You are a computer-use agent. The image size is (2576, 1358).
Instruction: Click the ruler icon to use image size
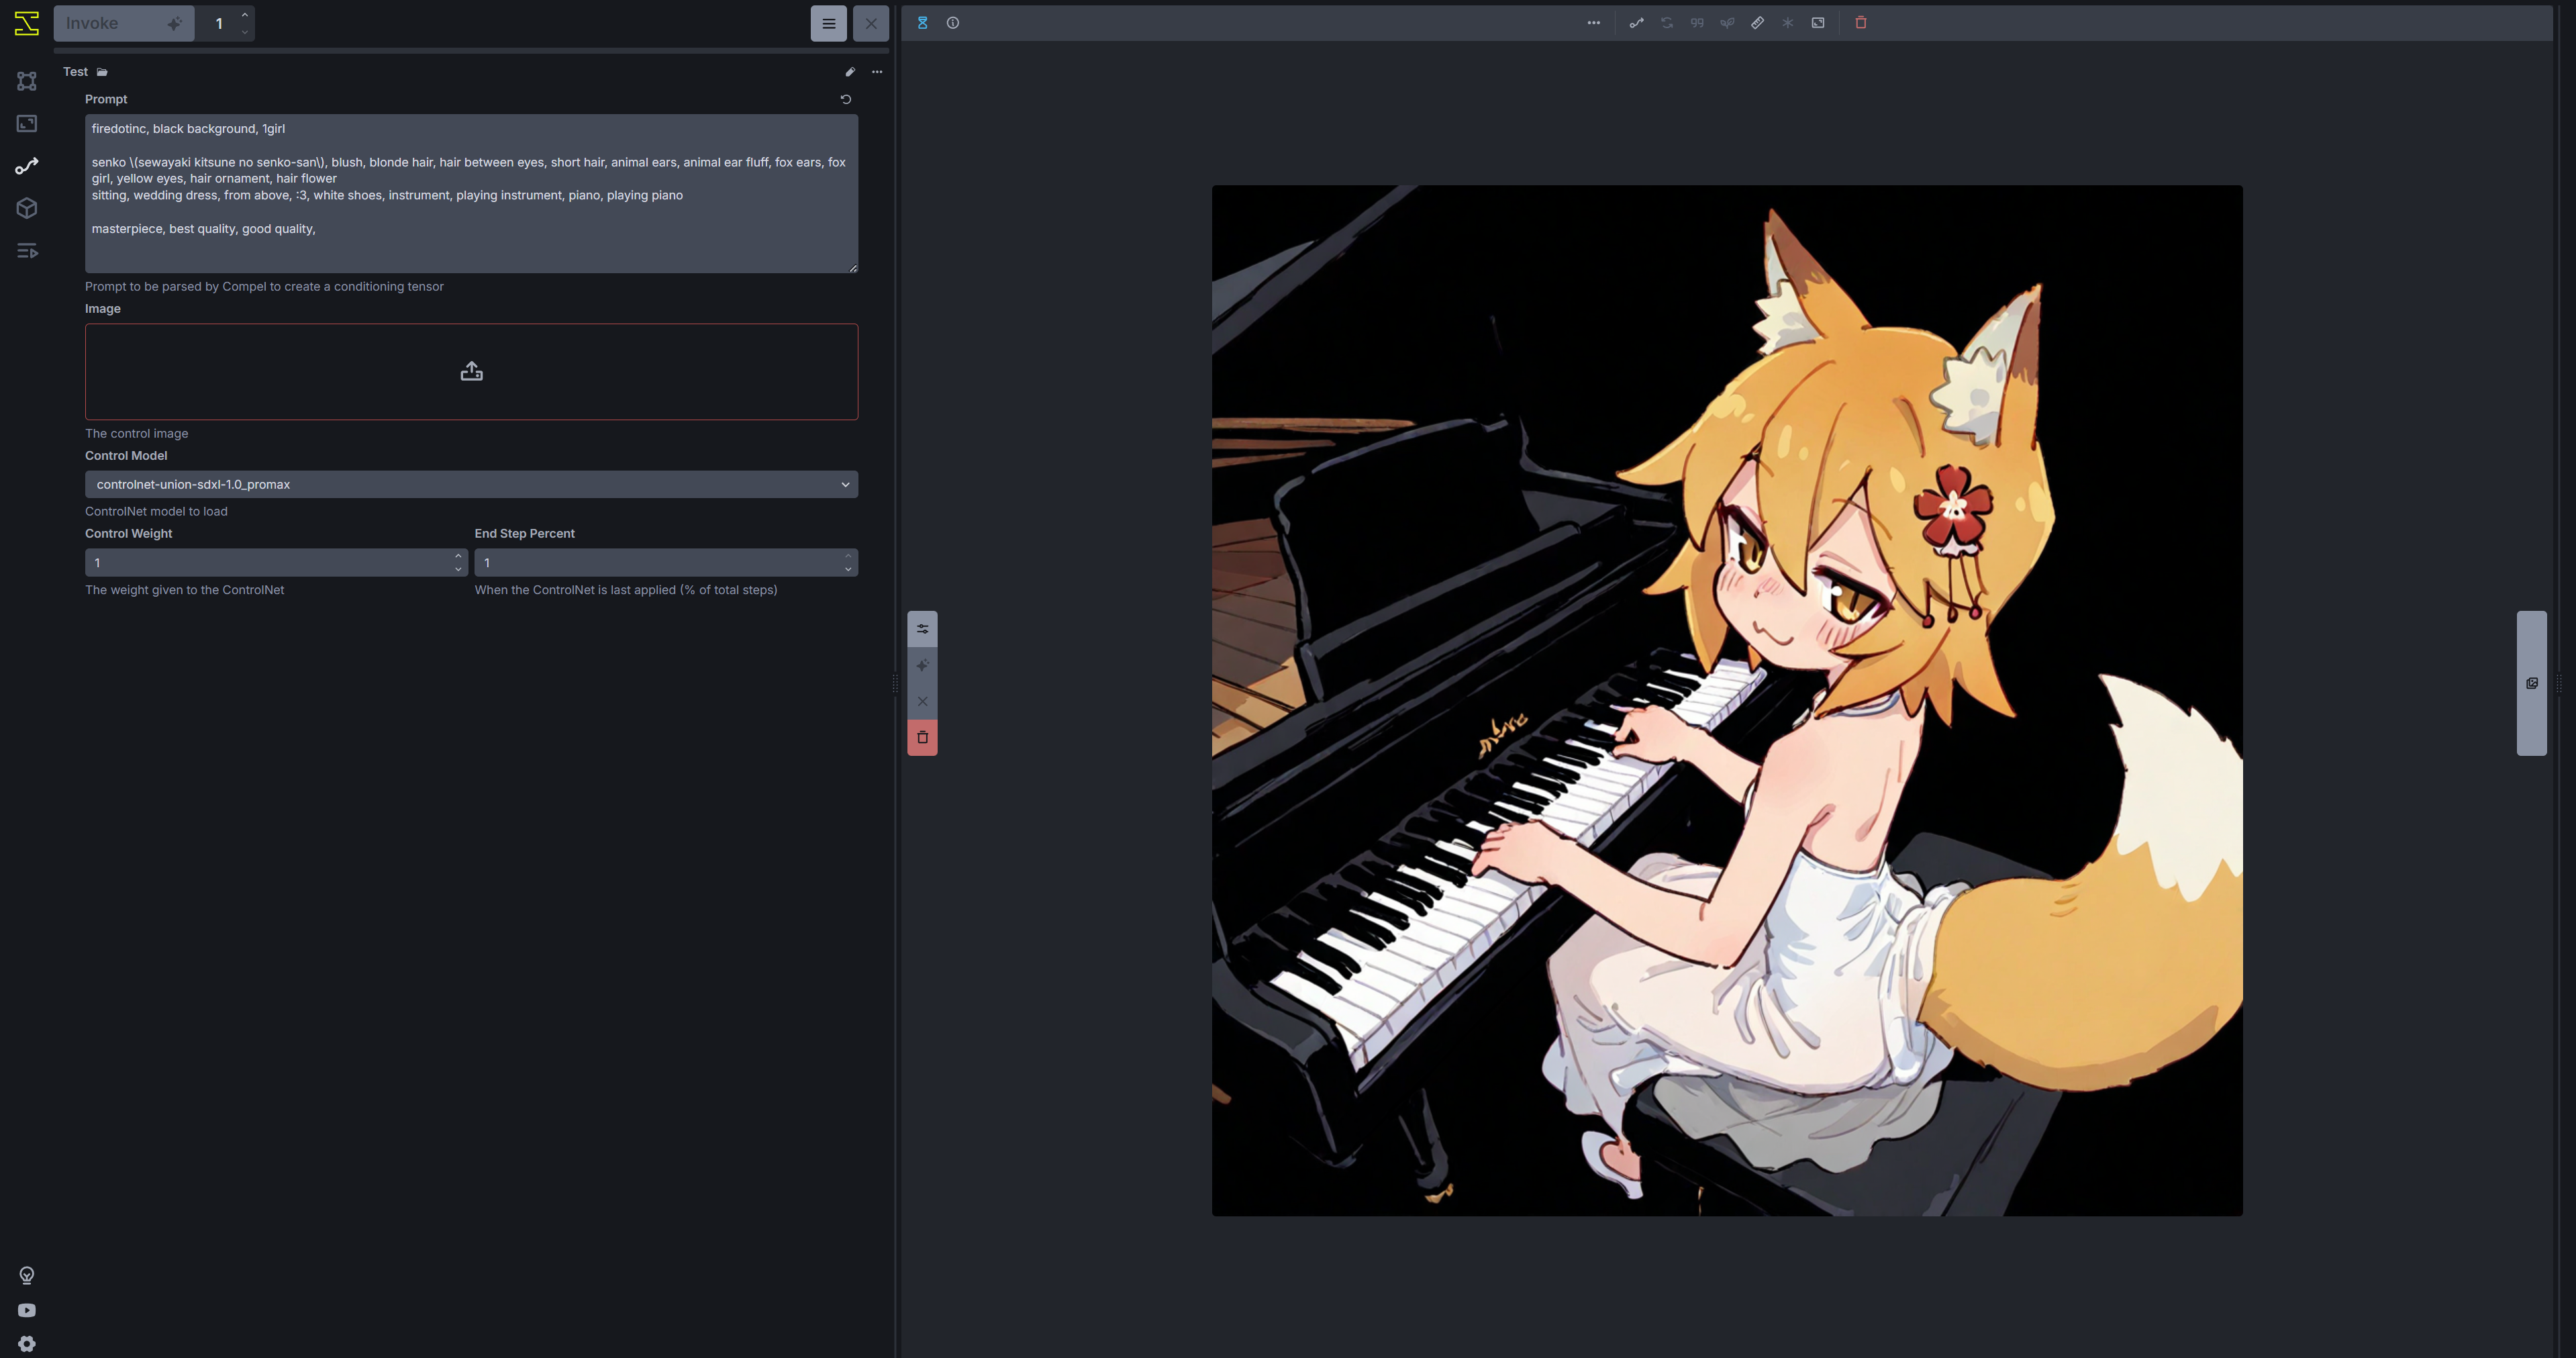pos(1757,23)
